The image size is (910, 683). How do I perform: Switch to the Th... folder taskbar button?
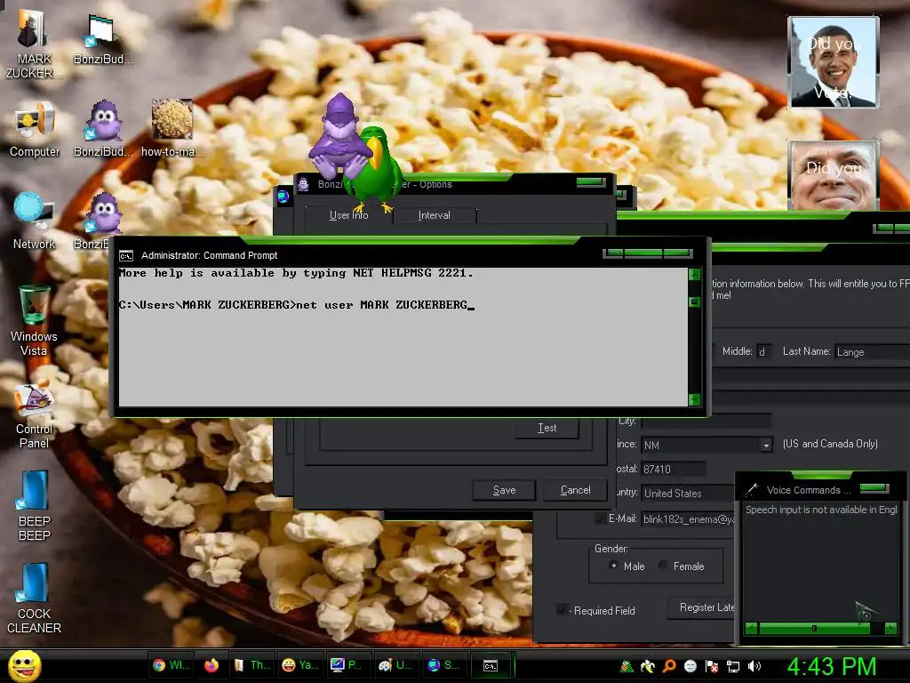pos(251,665)
